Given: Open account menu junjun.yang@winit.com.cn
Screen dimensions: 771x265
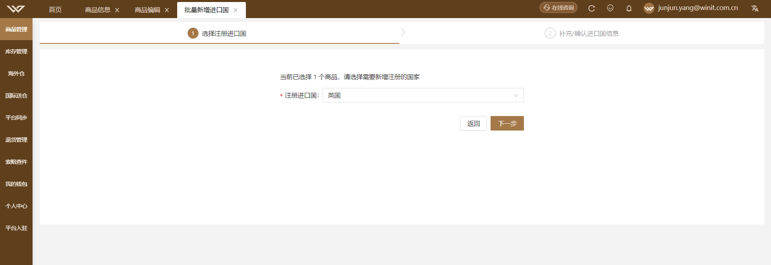Looking at the screenshot, I should (698, 8).
